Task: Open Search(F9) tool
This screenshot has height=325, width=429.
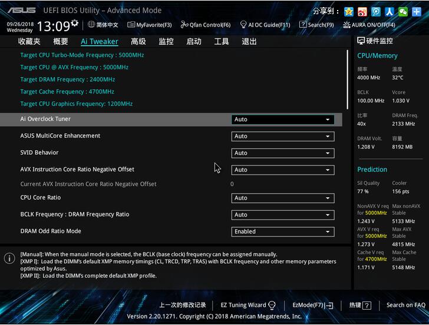Action: pyautogui.click(x=316, y=25)
